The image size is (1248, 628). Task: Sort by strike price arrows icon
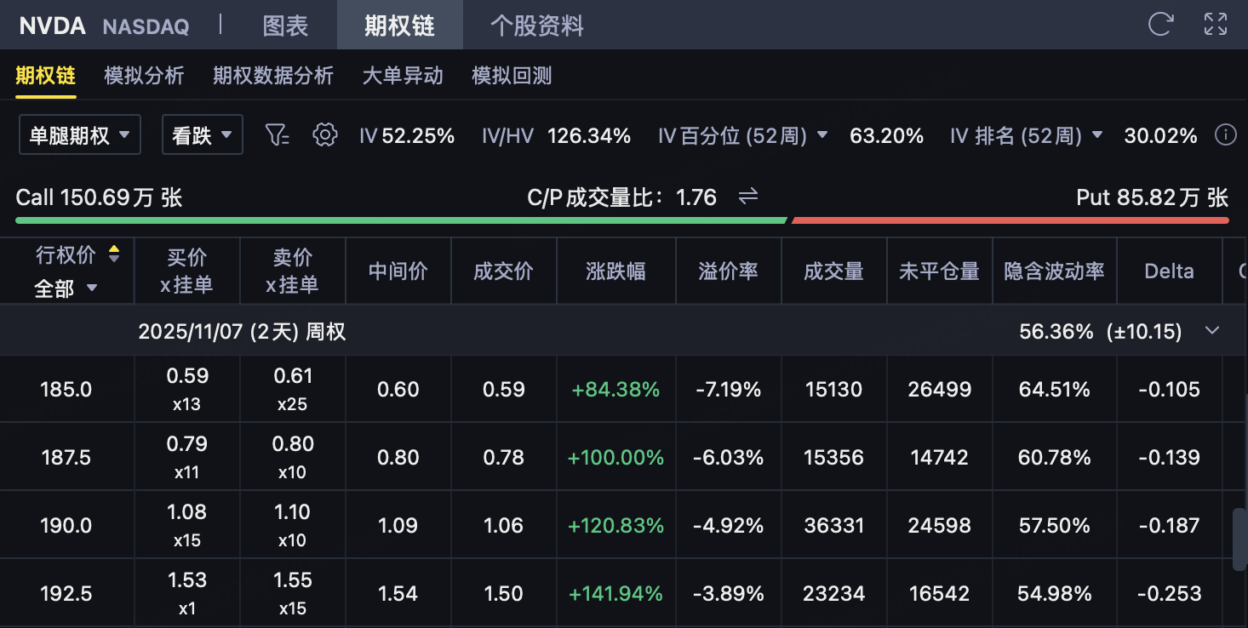[113, 254]
